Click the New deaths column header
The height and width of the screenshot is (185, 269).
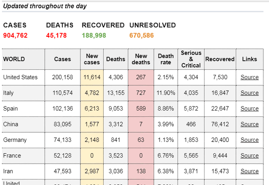141,59
